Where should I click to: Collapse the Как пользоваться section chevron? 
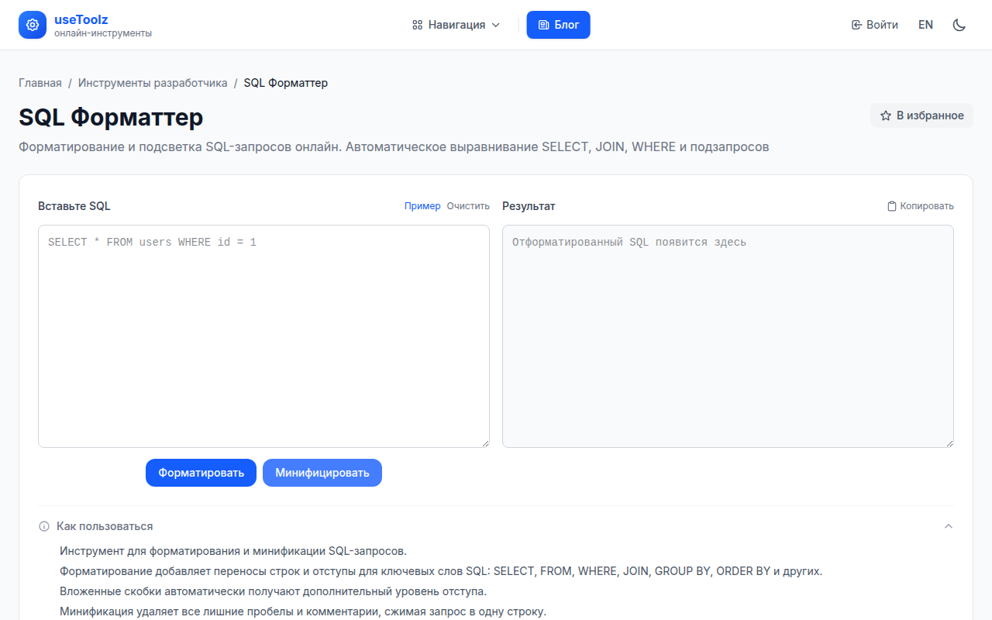pos(949,526)
